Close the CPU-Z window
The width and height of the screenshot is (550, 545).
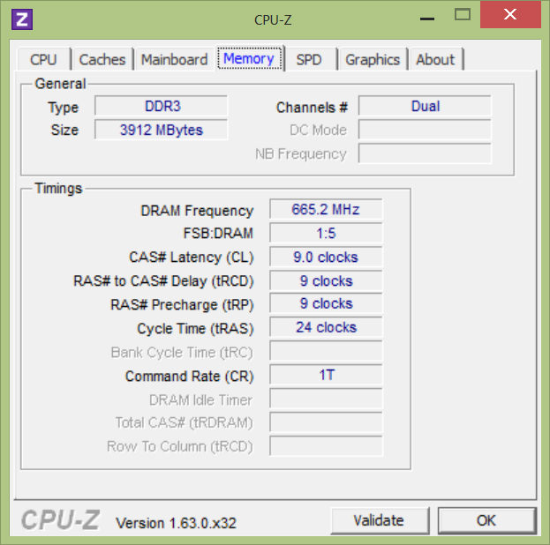tap(510, 14)
